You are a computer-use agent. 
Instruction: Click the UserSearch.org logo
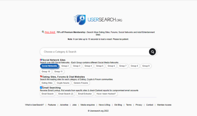pyautogui.click(x=98, y=20)
